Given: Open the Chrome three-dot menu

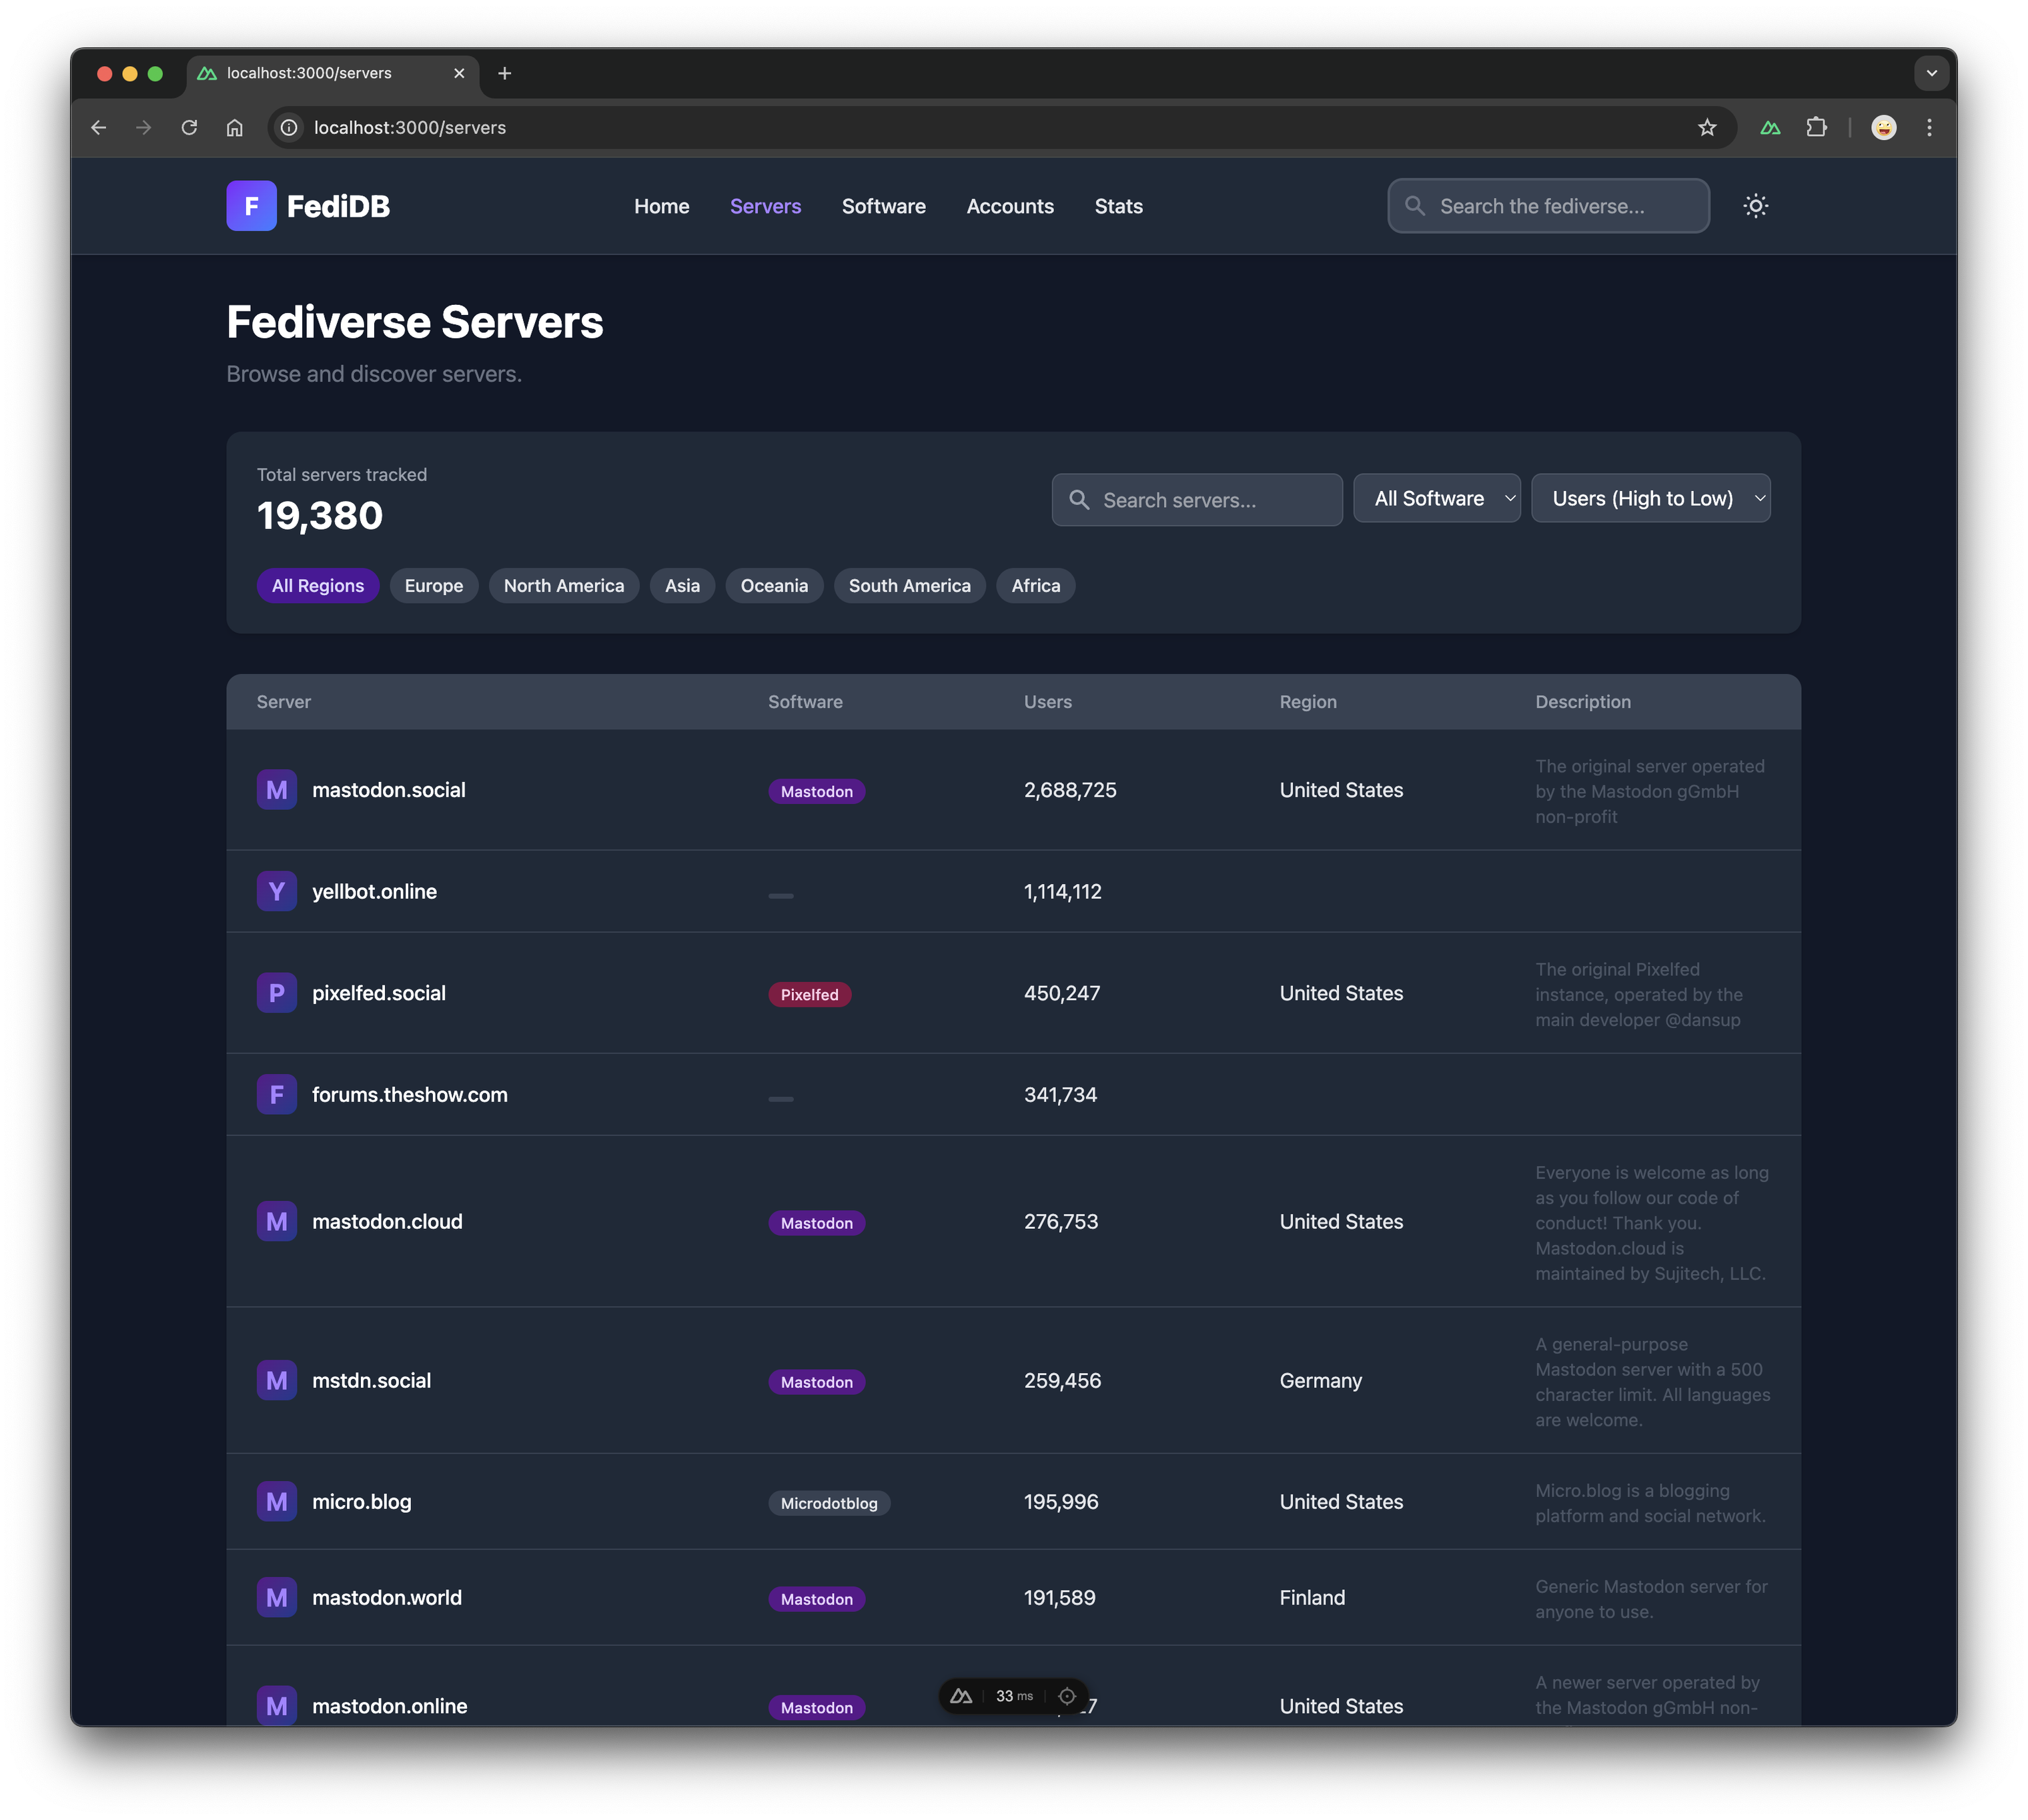Looking at the screenshot, I should tap(1929, 128).
